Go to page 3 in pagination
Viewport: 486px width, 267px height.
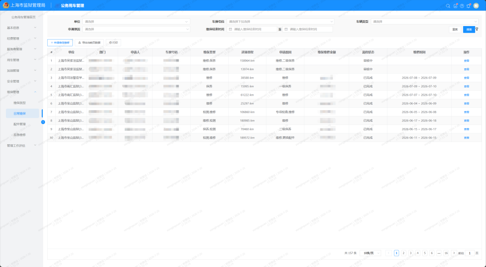(x=411, y=253)
